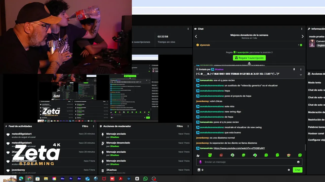Open the emoji picker in the message box
The width and height of the screenshot is (325, 182).
(x=298, y=162)
